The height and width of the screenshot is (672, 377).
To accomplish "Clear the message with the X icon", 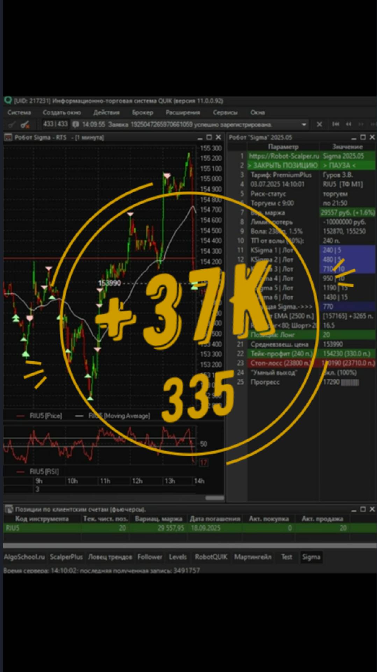I will click(x=319, y=124).
